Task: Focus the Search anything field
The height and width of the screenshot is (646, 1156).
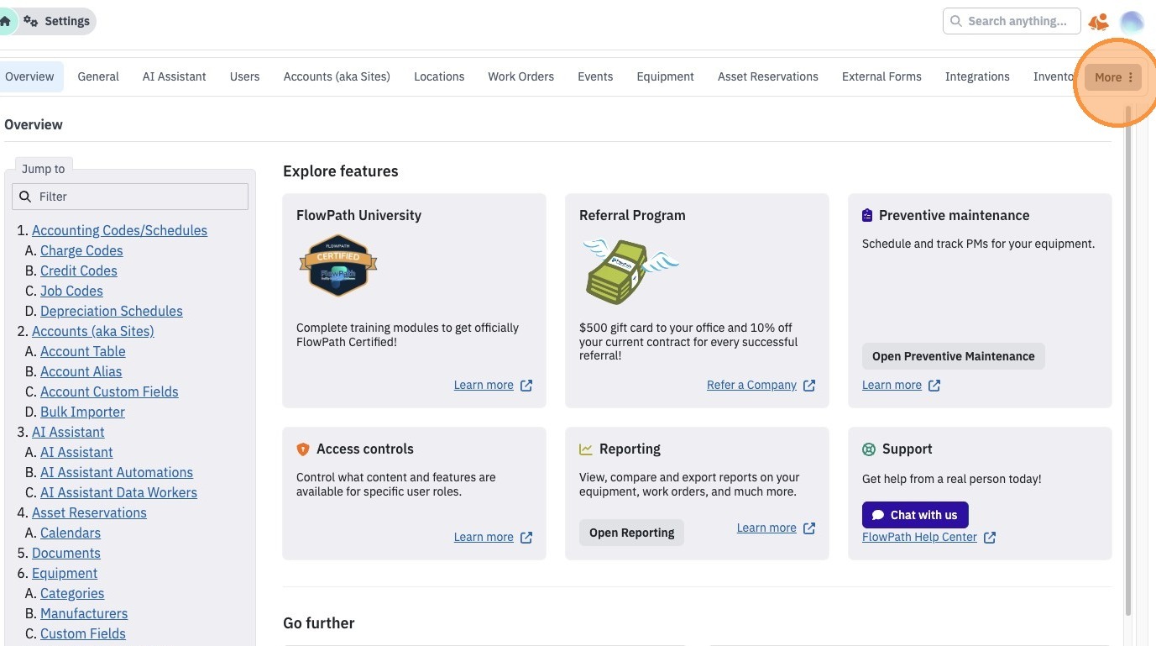Action: click(1012, 21)
